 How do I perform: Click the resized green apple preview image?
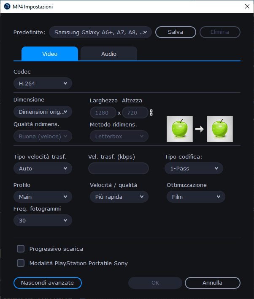tap(220, 129)
